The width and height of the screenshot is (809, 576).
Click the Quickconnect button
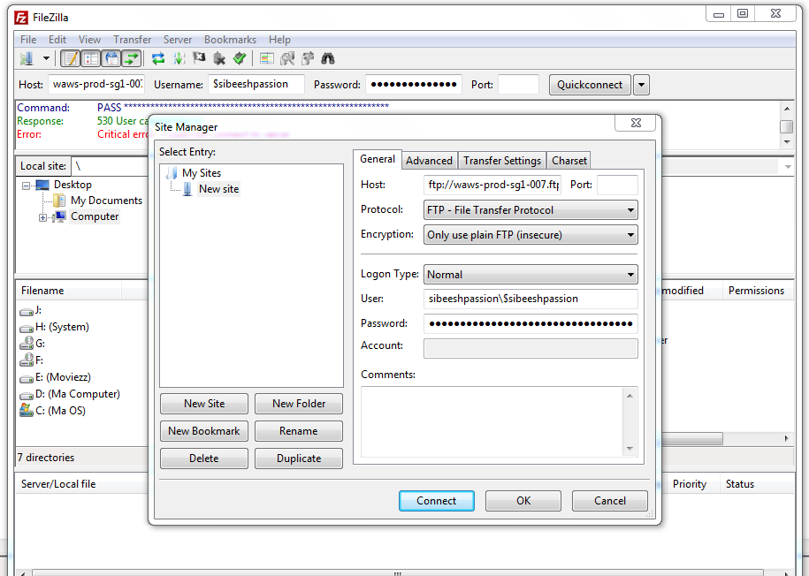(x=590, y=85)
